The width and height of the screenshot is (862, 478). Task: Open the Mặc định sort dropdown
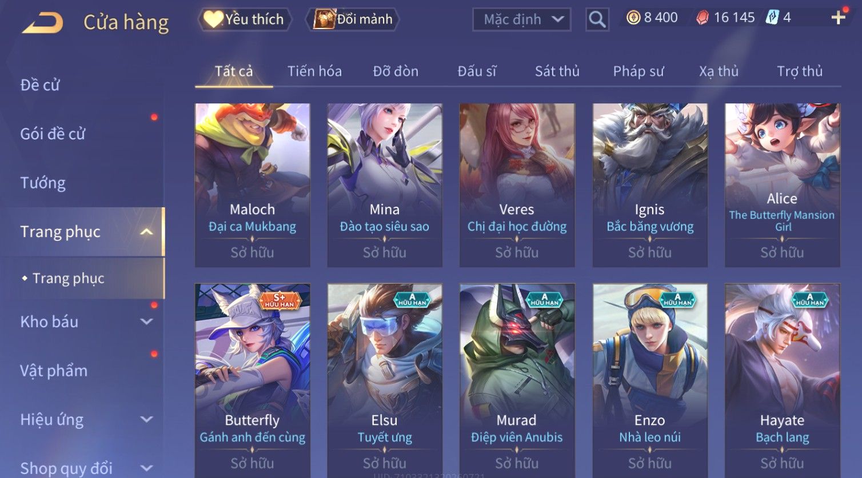pos(522,19)
